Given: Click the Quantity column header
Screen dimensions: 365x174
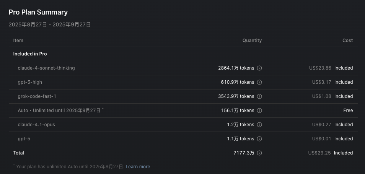Looking at the screenshot, I should click(x=252, y=41).
